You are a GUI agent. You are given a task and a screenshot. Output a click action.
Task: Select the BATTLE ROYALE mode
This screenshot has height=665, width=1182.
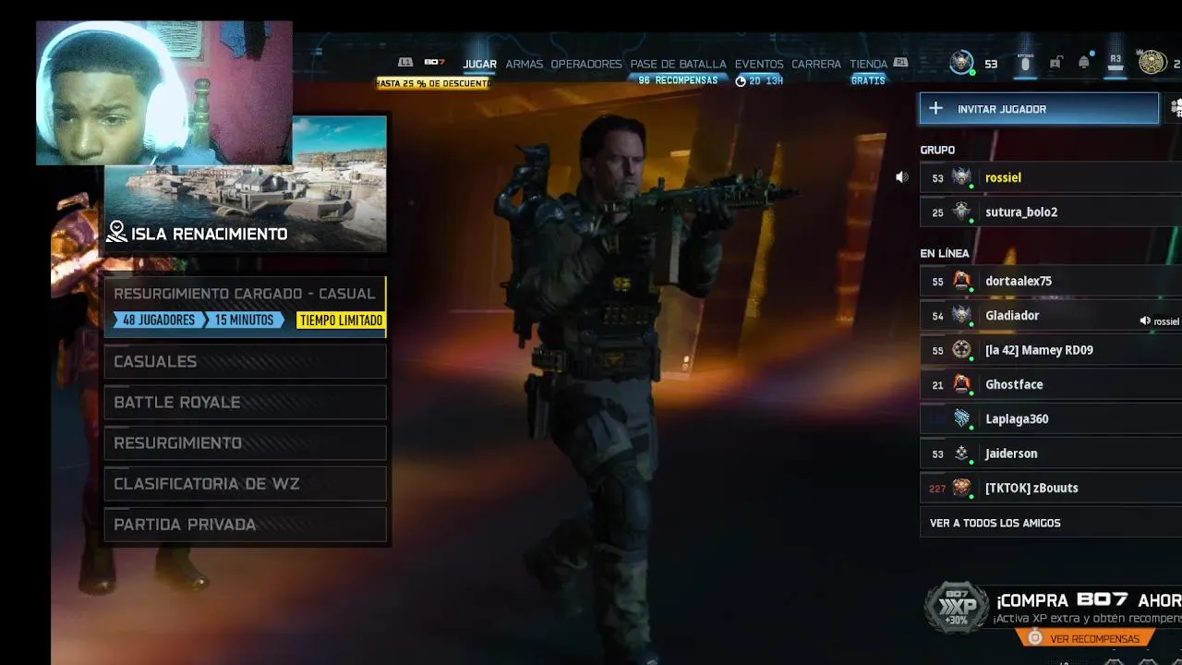pyautogui.click(x=245, y=402)
